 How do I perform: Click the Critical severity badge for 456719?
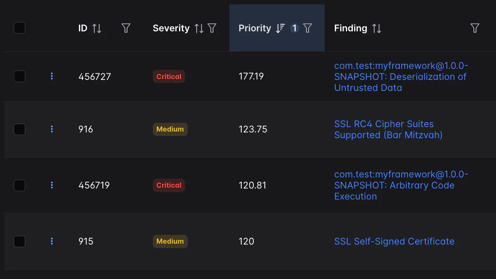coord(169,185)
